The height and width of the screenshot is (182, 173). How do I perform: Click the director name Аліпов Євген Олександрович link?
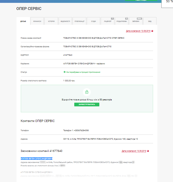click(80, 64)
